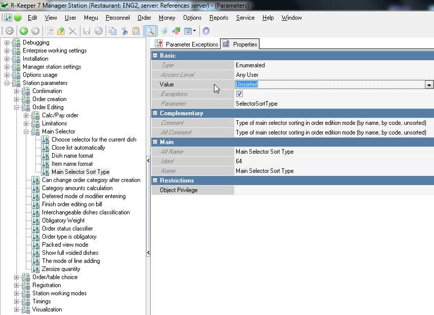
Task: Select Choose selector for the current dish
Action: 94,140
